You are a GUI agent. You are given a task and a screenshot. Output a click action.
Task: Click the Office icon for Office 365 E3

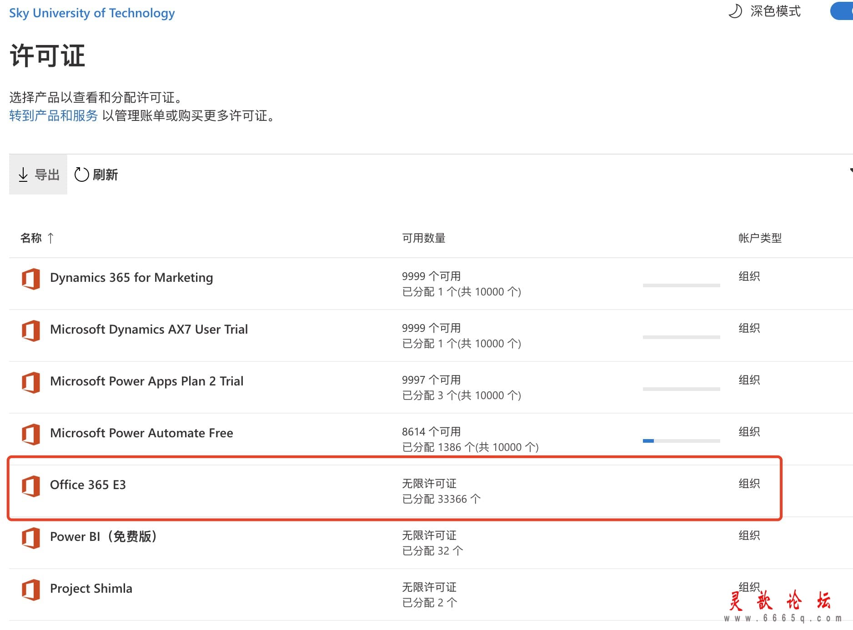tap(31, 486)
